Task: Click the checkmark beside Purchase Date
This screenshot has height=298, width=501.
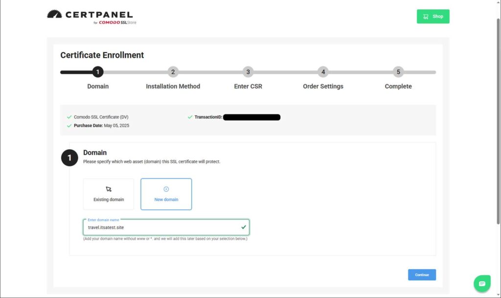Action: [69, 126]
